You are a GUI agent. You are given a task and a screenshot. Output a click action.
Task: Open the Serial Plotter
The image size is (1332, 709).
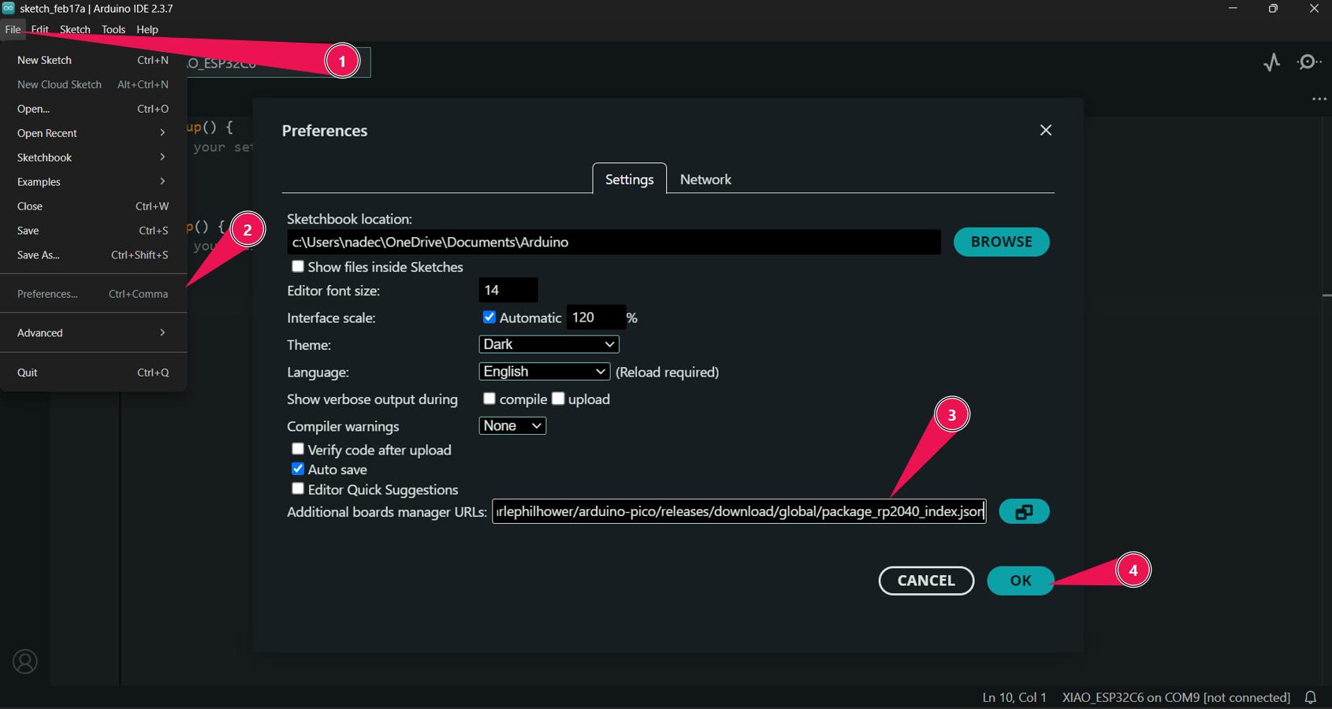[1271, 64]
